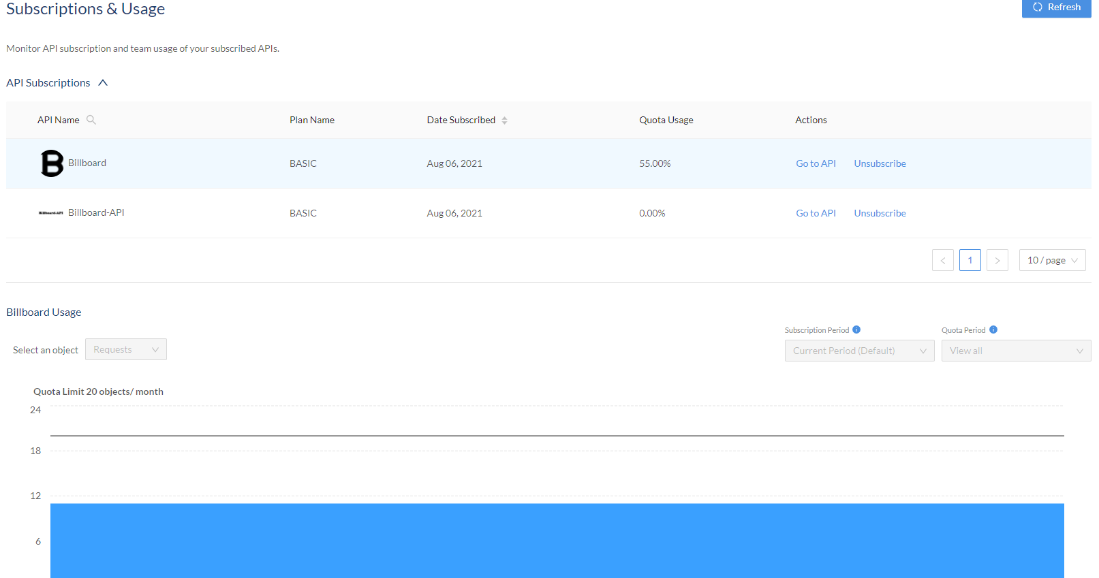
Task: Click BASIC plan in Billboard row
Action: [x=303, y=163]
